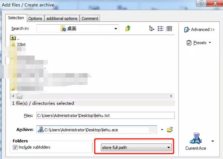Toggle Include subfolders checkbox
The image size is (223, 159).
click(15, 147)
